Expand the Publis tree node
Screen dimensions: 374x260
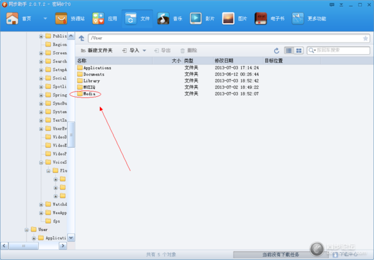[x=41, y=36]
